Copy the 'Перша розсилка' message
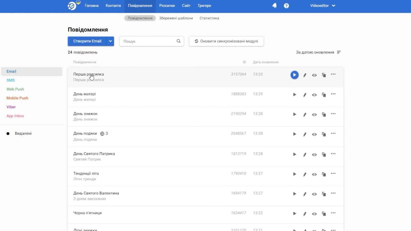411x231 pixels. pos(324,75)
